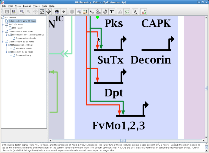Click the FvMo1,2,3 gene label
The image size is (209, 153).
pyautogui.click(x=118, y=125)
